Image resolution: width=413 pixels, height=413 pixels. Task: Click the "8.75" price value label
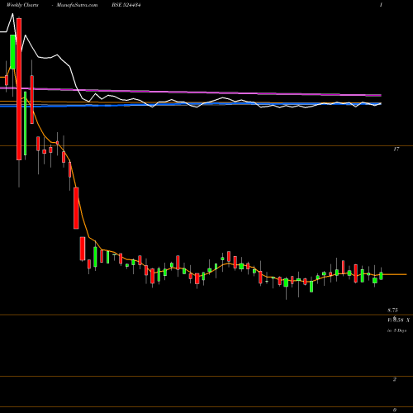(x=392, y=311)
